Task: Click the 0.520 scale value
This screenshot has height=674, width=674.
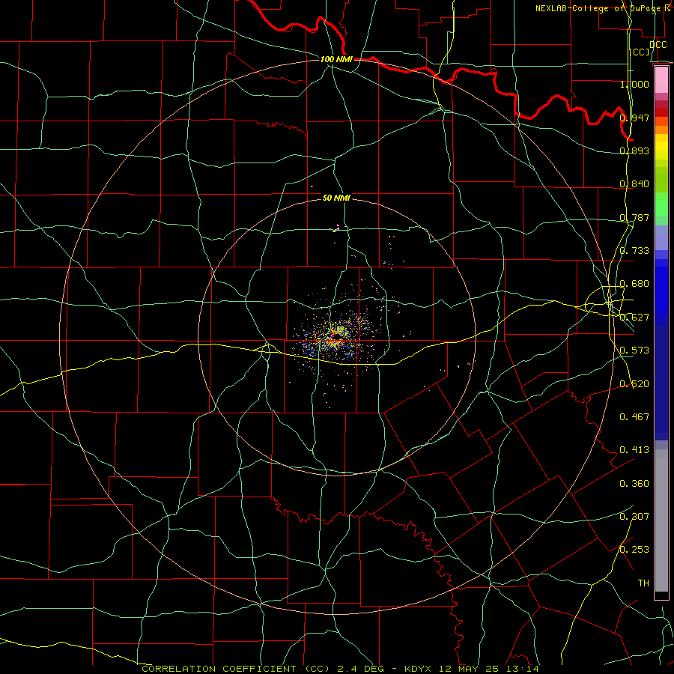Action: click(634, 383)
